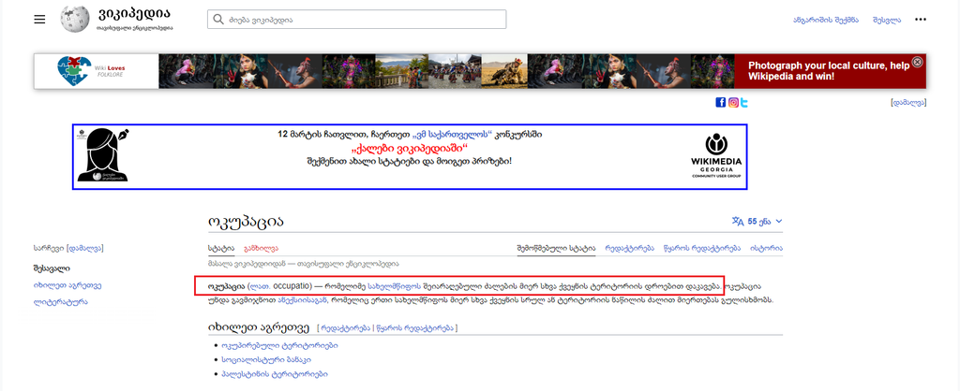Open the პალესტინის ტერიტორიები link
The width and height of the screenshot is (960, 391).
(275, 374)
